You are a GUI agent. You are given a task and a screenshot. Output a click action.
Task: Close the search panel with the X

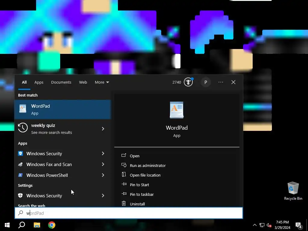point(233,82)
